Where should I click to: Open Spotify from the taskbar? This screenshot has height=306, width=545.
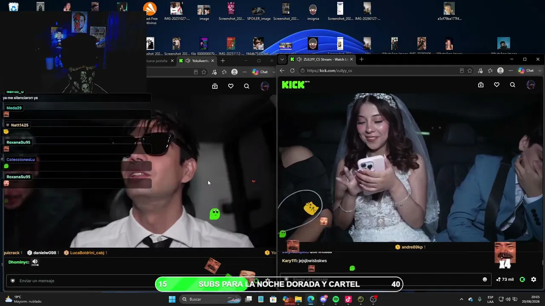tap(336, 299)
